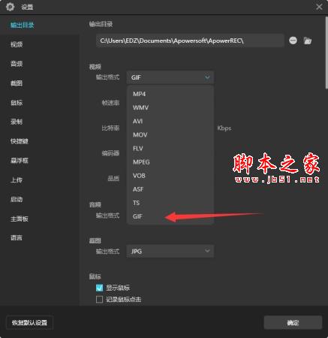Click the three-dots browse button beside output path

(x=293, y=41)
